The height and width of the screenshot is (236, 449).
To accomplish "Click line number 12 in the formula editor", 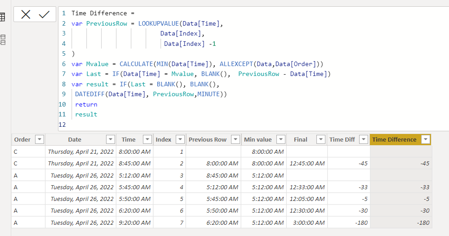I will coord(62,125).
